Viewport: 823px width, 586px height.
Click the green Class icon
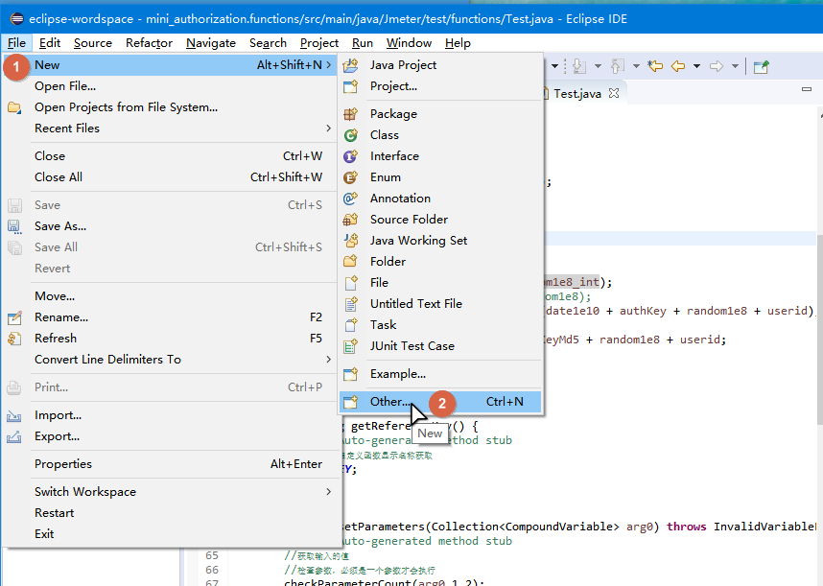click(x=351, y=135)
